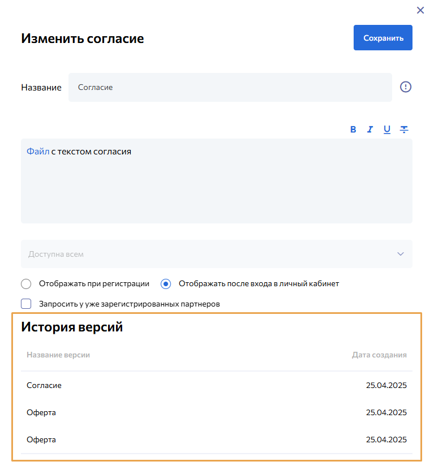Click the info icon beside name field
This screenshot has height=470, width=434.
point(406,87)
